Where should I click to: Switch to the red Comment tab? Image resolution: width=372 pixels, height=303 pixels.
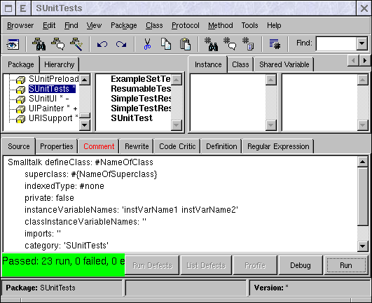coord(99,146)
